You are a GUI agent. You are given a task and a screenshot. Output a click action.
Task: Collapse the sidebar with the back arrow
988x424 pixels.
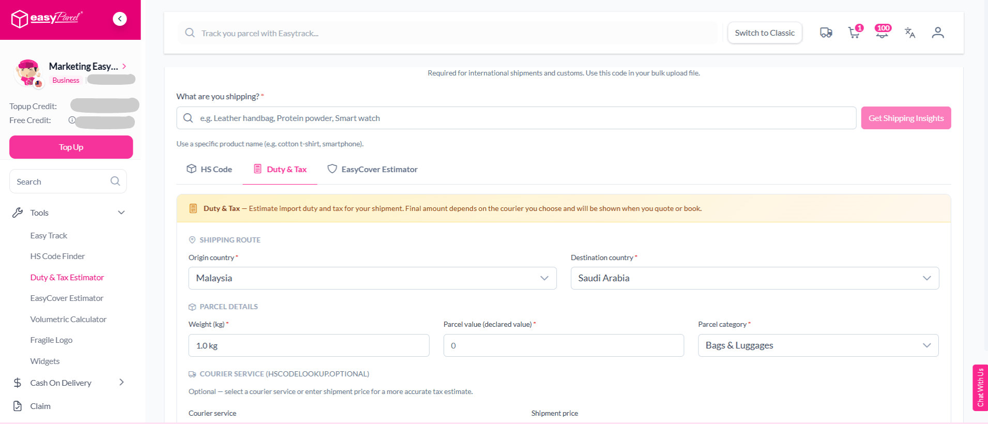point(120,19)
